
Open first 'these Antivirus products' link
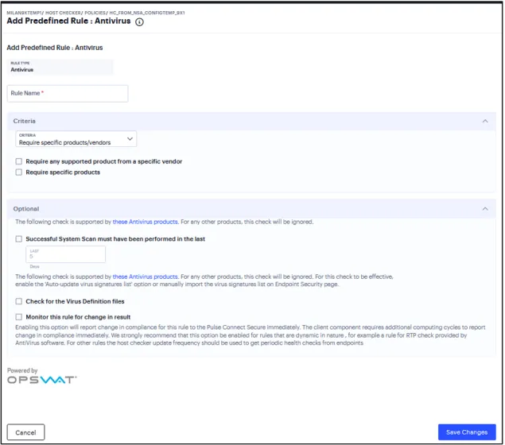[145, 222]
